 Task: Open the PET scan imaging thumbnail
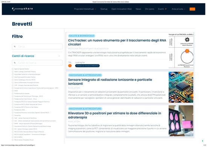click(181, 121)
